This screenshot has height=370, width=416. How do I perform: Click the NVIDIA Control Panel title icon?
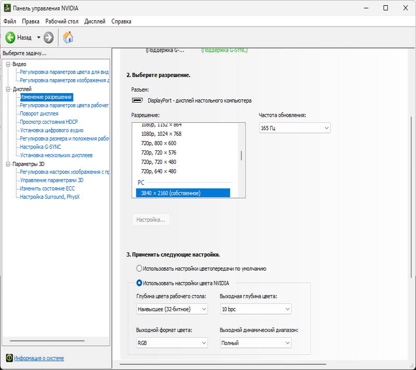[7, 8]
